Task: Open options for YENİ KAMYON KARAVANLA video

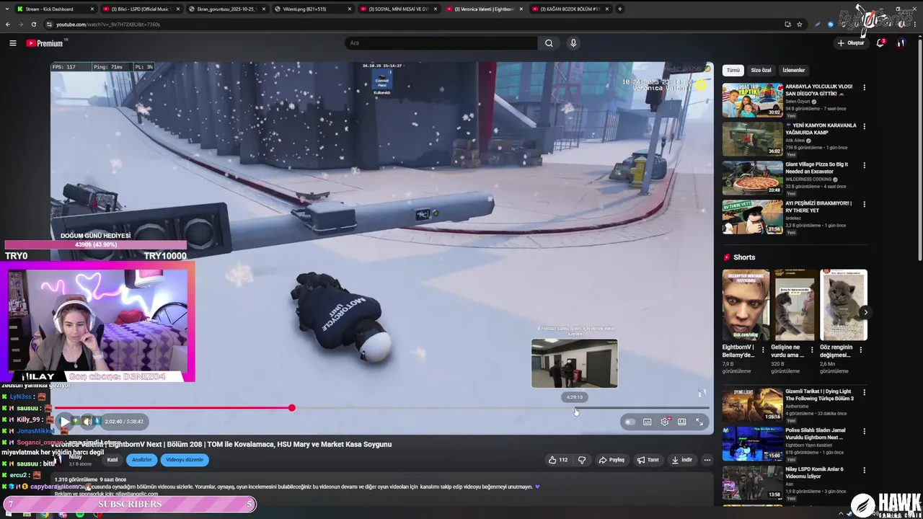Action: click(x=864, y=127)
